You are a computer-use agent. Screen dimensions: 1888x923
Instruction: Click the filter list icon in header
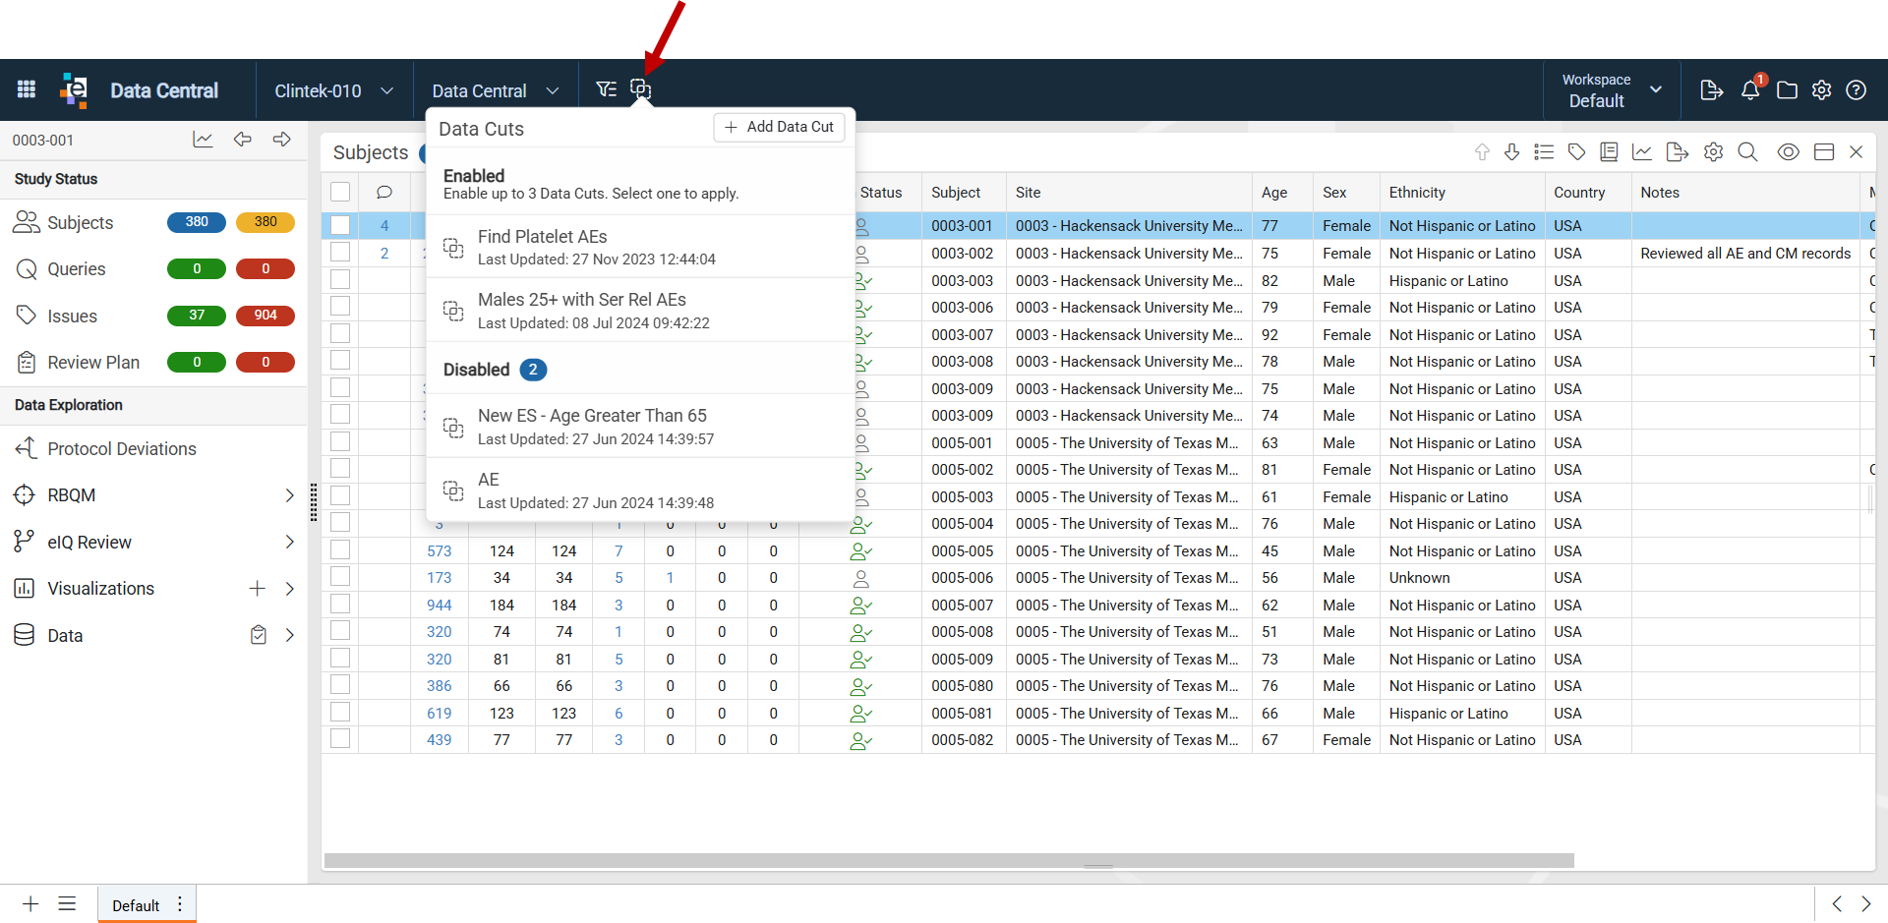pyautogui.click(x=606, y=89)
